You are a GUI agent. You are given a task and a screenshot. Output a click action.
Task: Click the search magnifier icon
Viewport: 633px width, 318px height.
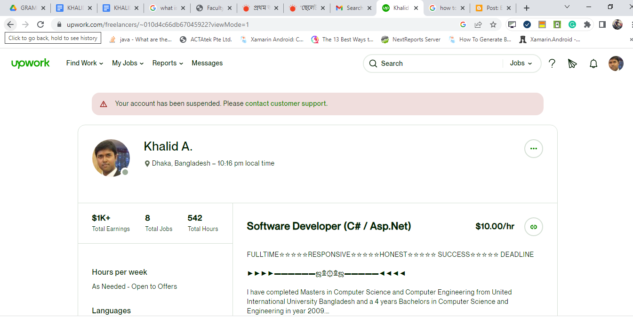[x=373, y=64]
